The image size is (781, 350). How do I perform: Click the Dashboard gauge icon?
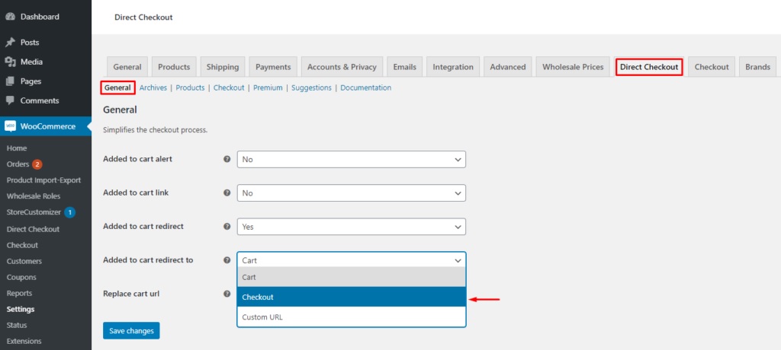(x=10, y=17)
